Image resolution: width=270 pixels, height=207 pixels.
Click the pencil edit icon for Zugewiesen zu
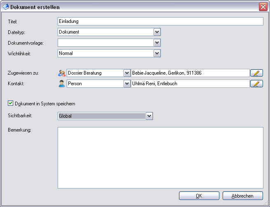click(256, 73)
